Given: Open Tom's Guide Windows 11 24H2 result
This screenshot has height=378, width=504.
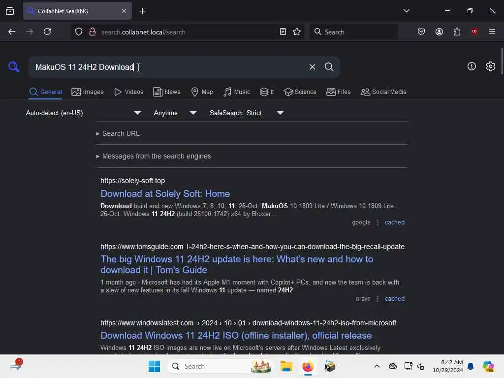Looking at the screenshot, I should click(237, 264).
